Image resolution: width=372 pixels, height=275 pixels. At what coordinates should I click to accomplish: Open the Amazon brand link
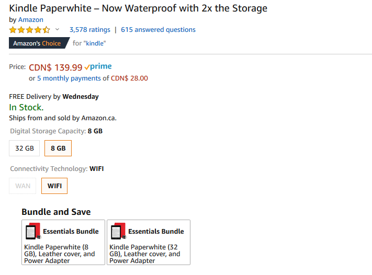(x=31, y=20)
